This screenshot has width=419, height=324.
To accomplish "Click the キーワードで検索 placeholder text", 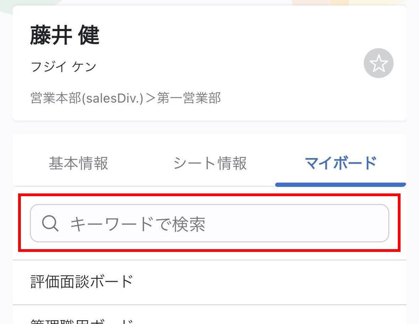I will (137, 224).
